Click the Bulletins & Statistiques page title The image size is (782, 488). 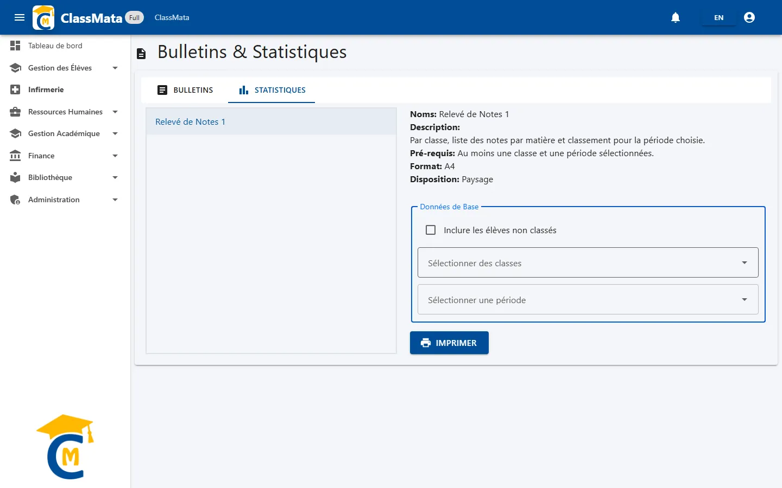252,52
